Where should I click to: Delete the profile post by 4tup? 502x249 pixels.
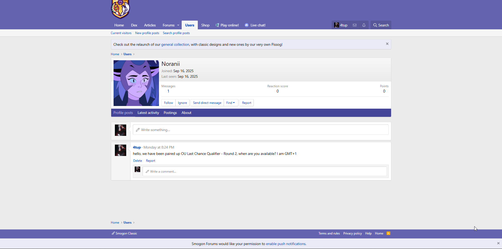(138, 161)
